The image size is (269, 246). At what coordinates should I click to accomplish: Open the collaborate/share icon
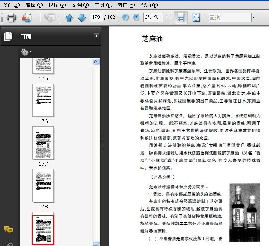26,17
